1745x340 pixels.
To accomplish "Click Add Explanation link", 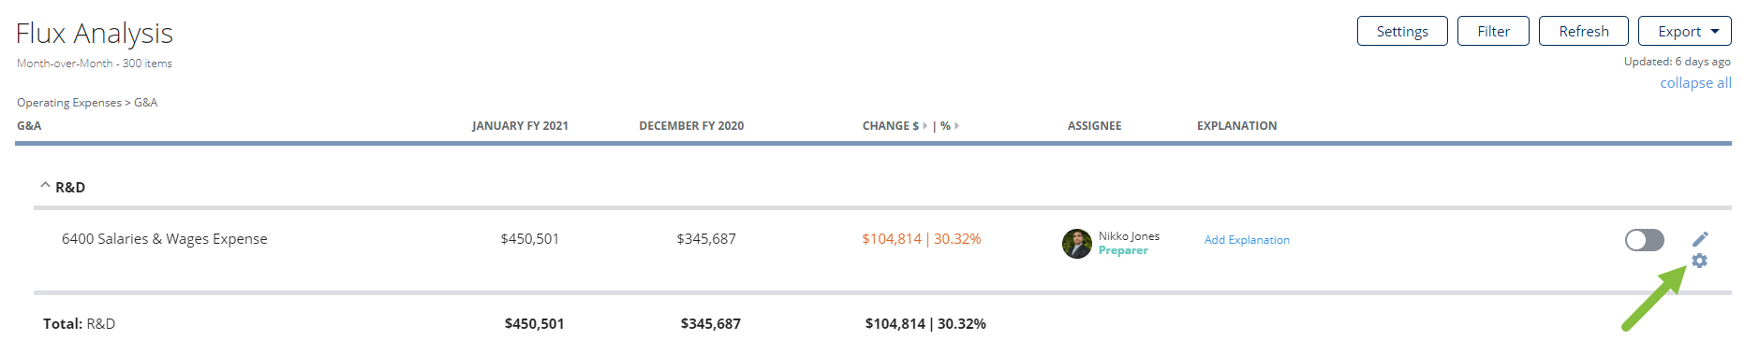I will 1247,240.
